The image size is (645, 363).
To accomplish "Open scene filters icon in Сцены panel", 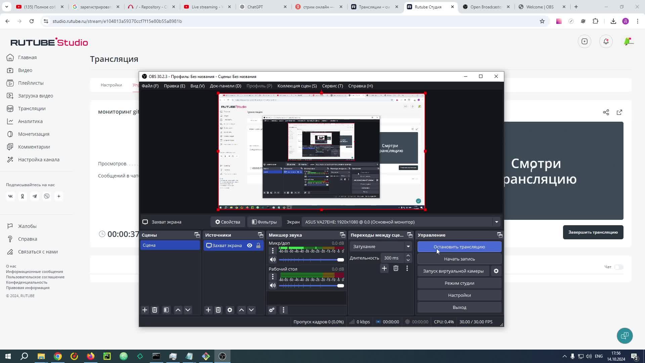I will 166,310.
